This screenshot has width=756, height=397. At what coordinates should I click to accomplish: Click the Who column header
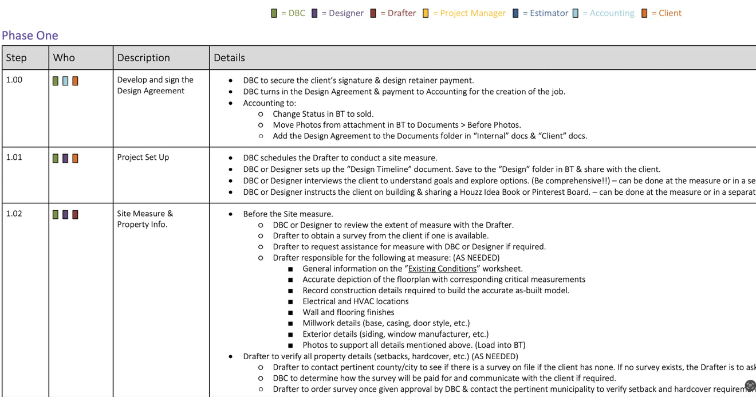pos(81,58)
